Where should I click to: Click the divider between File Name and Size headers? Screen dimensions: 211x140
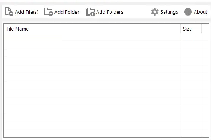click(181, 29)
